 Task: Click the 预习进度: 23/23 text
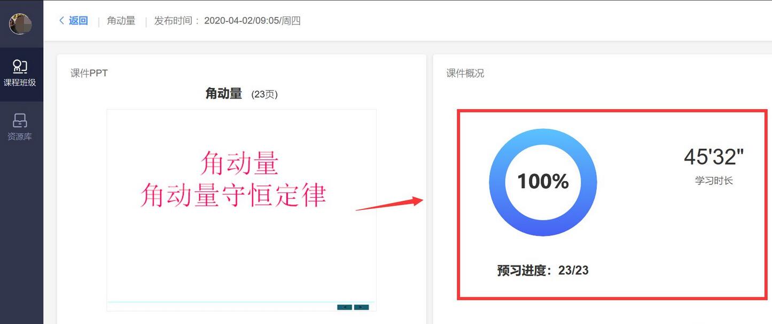click(543, 270)
